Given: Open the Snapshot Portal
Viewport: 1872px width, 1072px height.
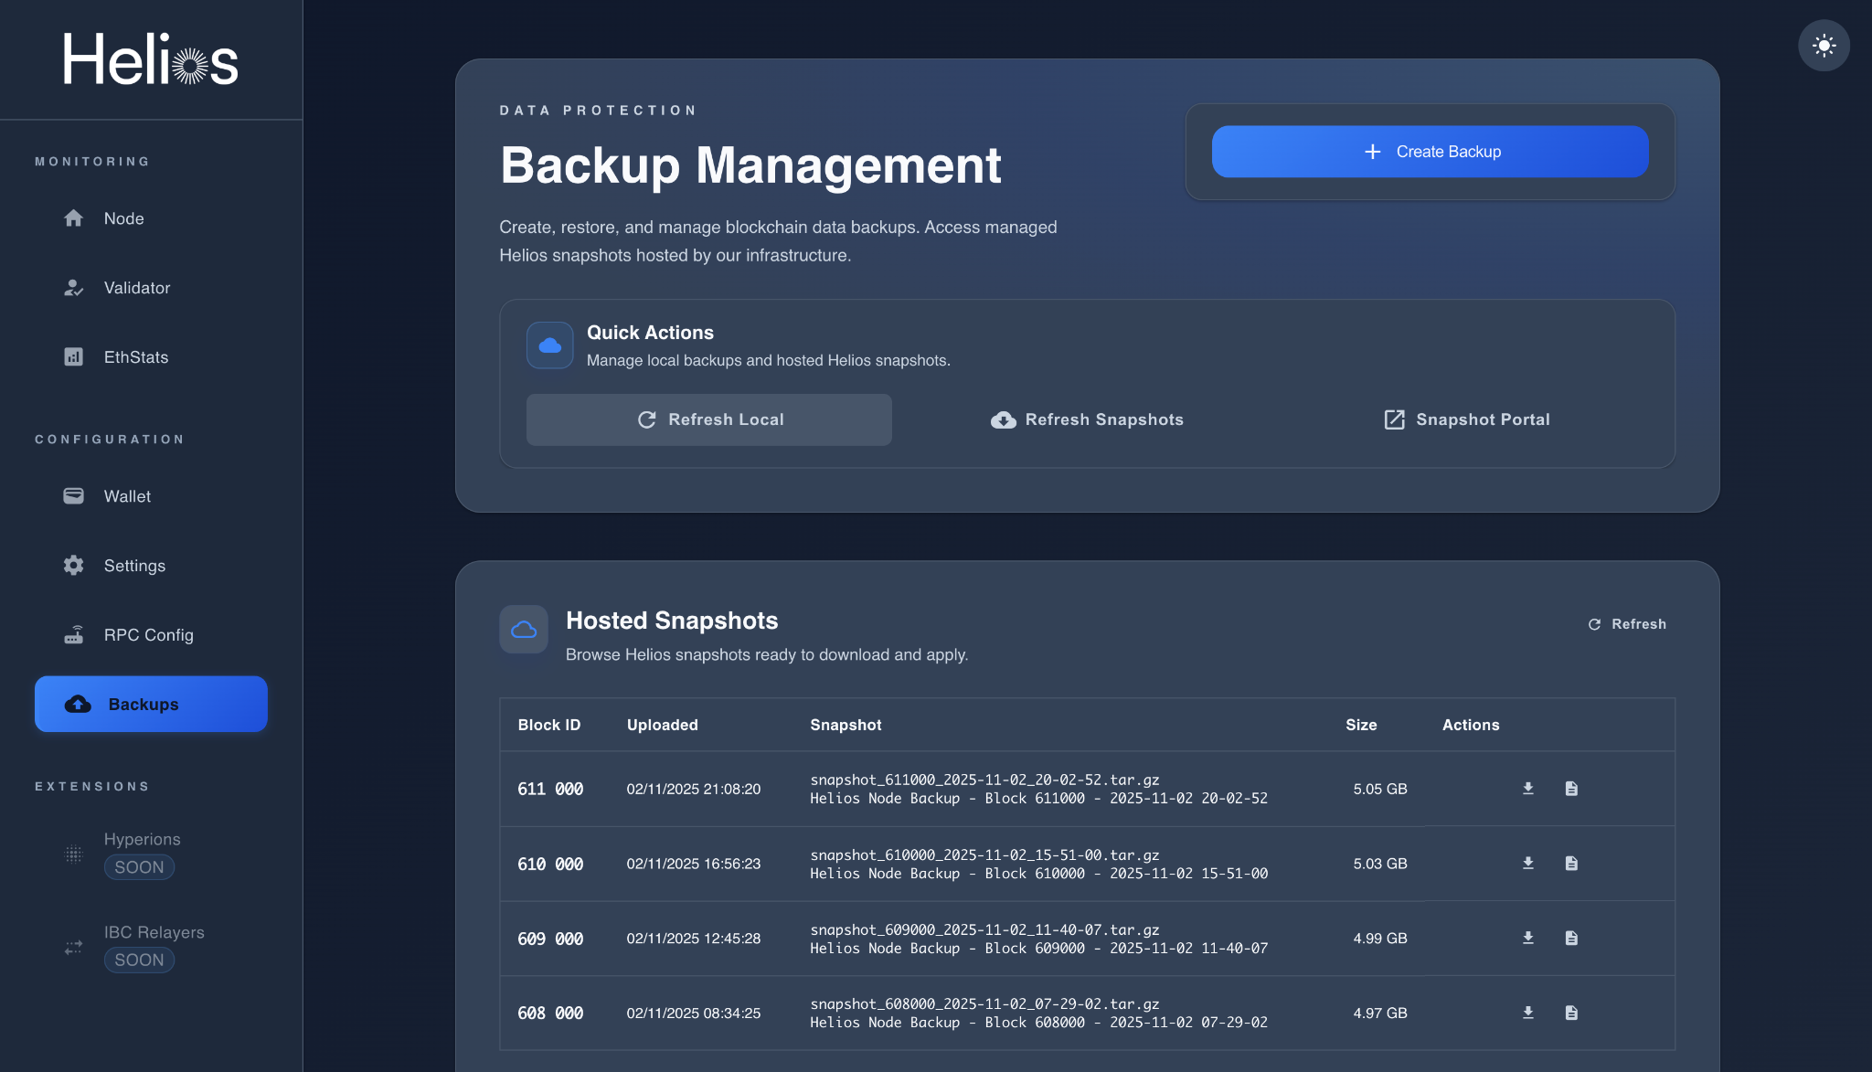Looking at the screenshot, I should [x=1465, y=419].
